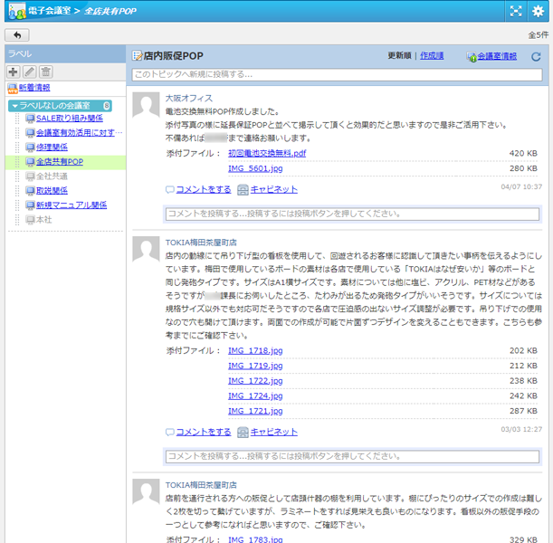The height and width of the screenshot is (543, 553).
Task: Click the back arrow button
Action: [17, 35]
